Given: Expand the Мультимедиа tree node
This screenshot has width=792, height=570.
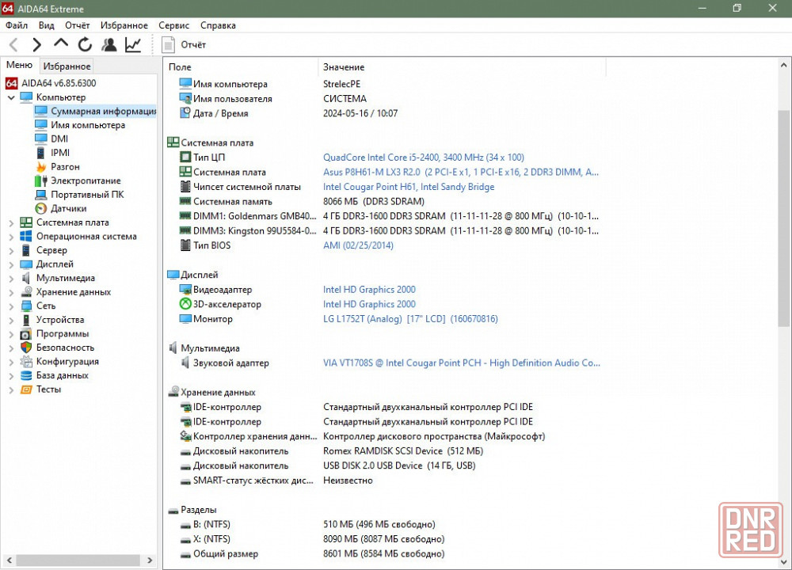Looking at the screenshot, I should pyautogui.click(x=11, y=278).
